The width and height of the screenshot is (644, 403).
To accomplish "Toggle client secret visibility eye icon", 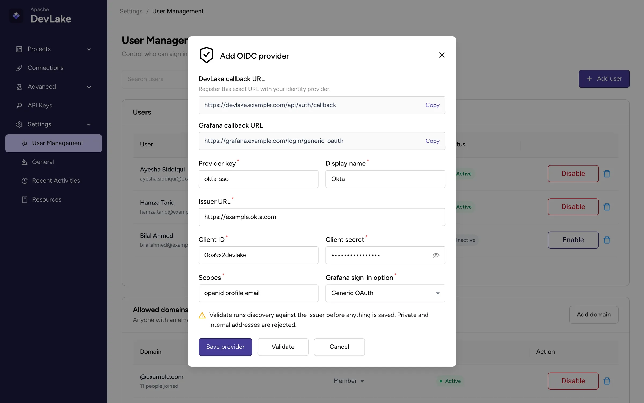I will (x=436, y=255).
